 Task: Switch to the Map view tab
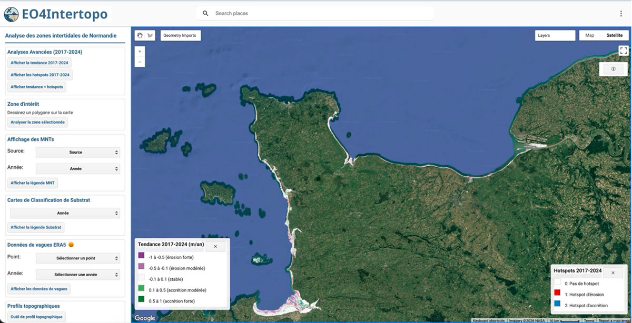tap(590, 35)
